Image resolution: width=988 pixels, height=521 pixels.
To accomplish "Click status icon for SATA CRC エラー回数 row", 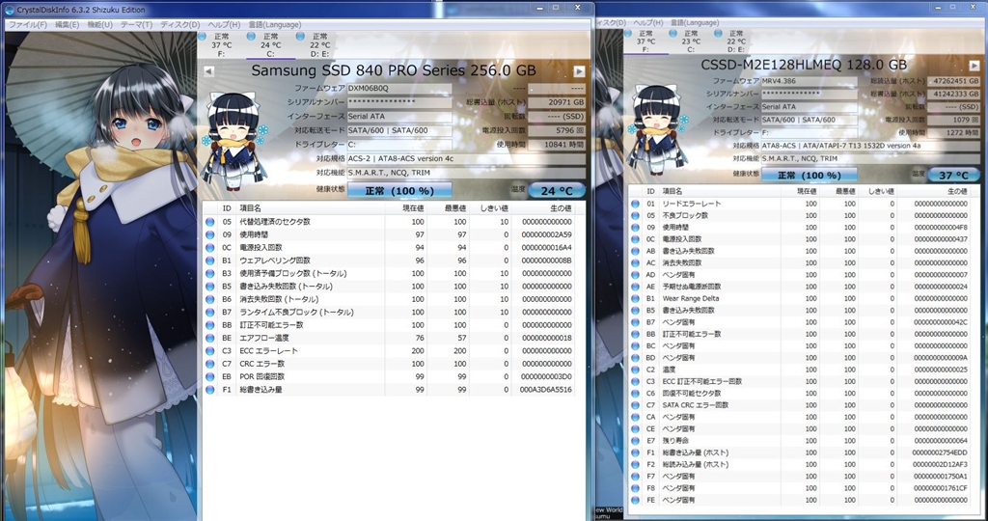I will 635,405.
